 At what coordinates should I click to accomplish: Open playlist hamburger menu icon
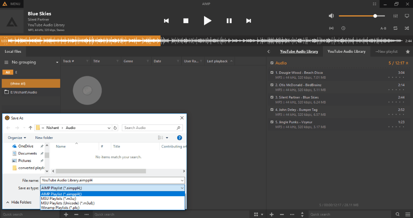click(408, 214)
